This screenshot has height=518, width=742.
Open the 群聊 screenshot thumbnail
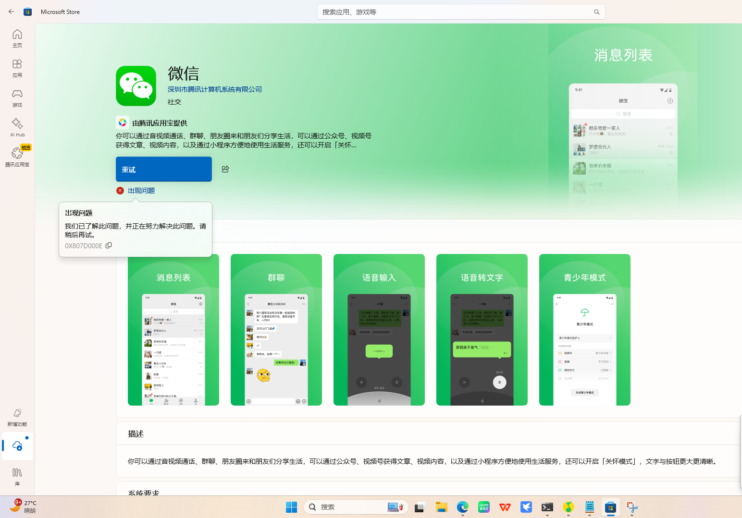point(276,330)
